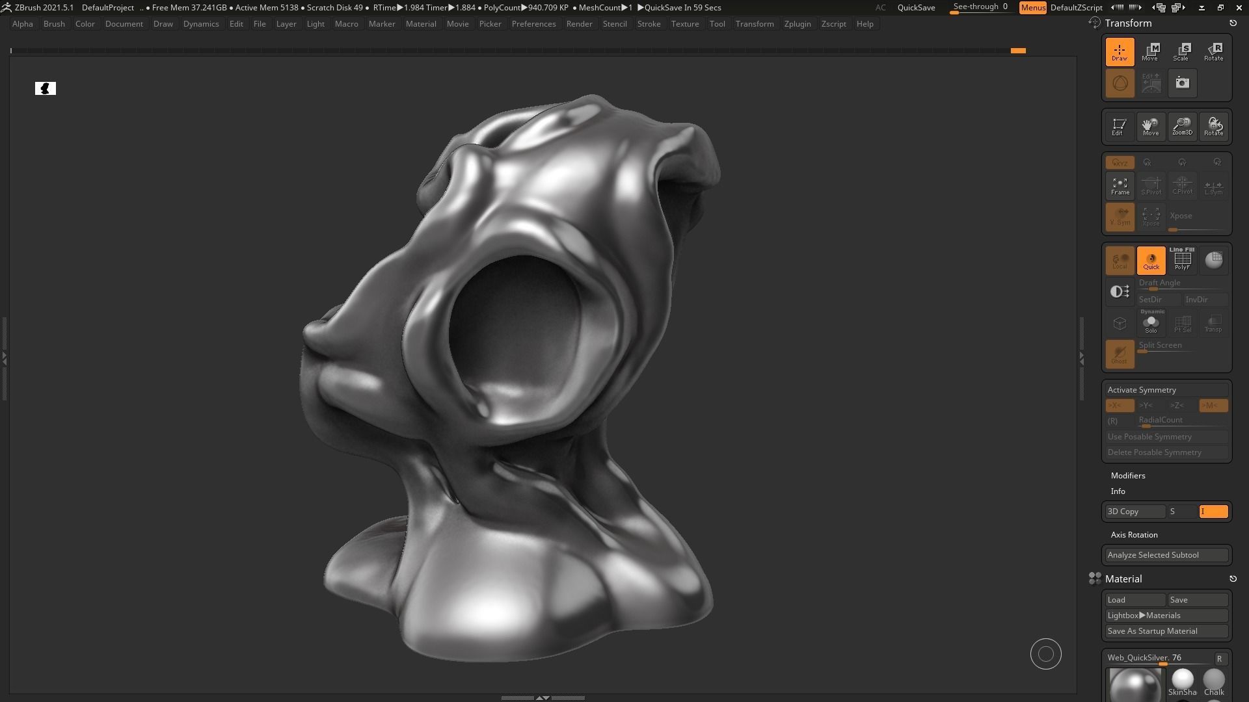Screen dimensions: 1249x702
Task: Open the Stroke menu
Action: click(x=649, y=24)
